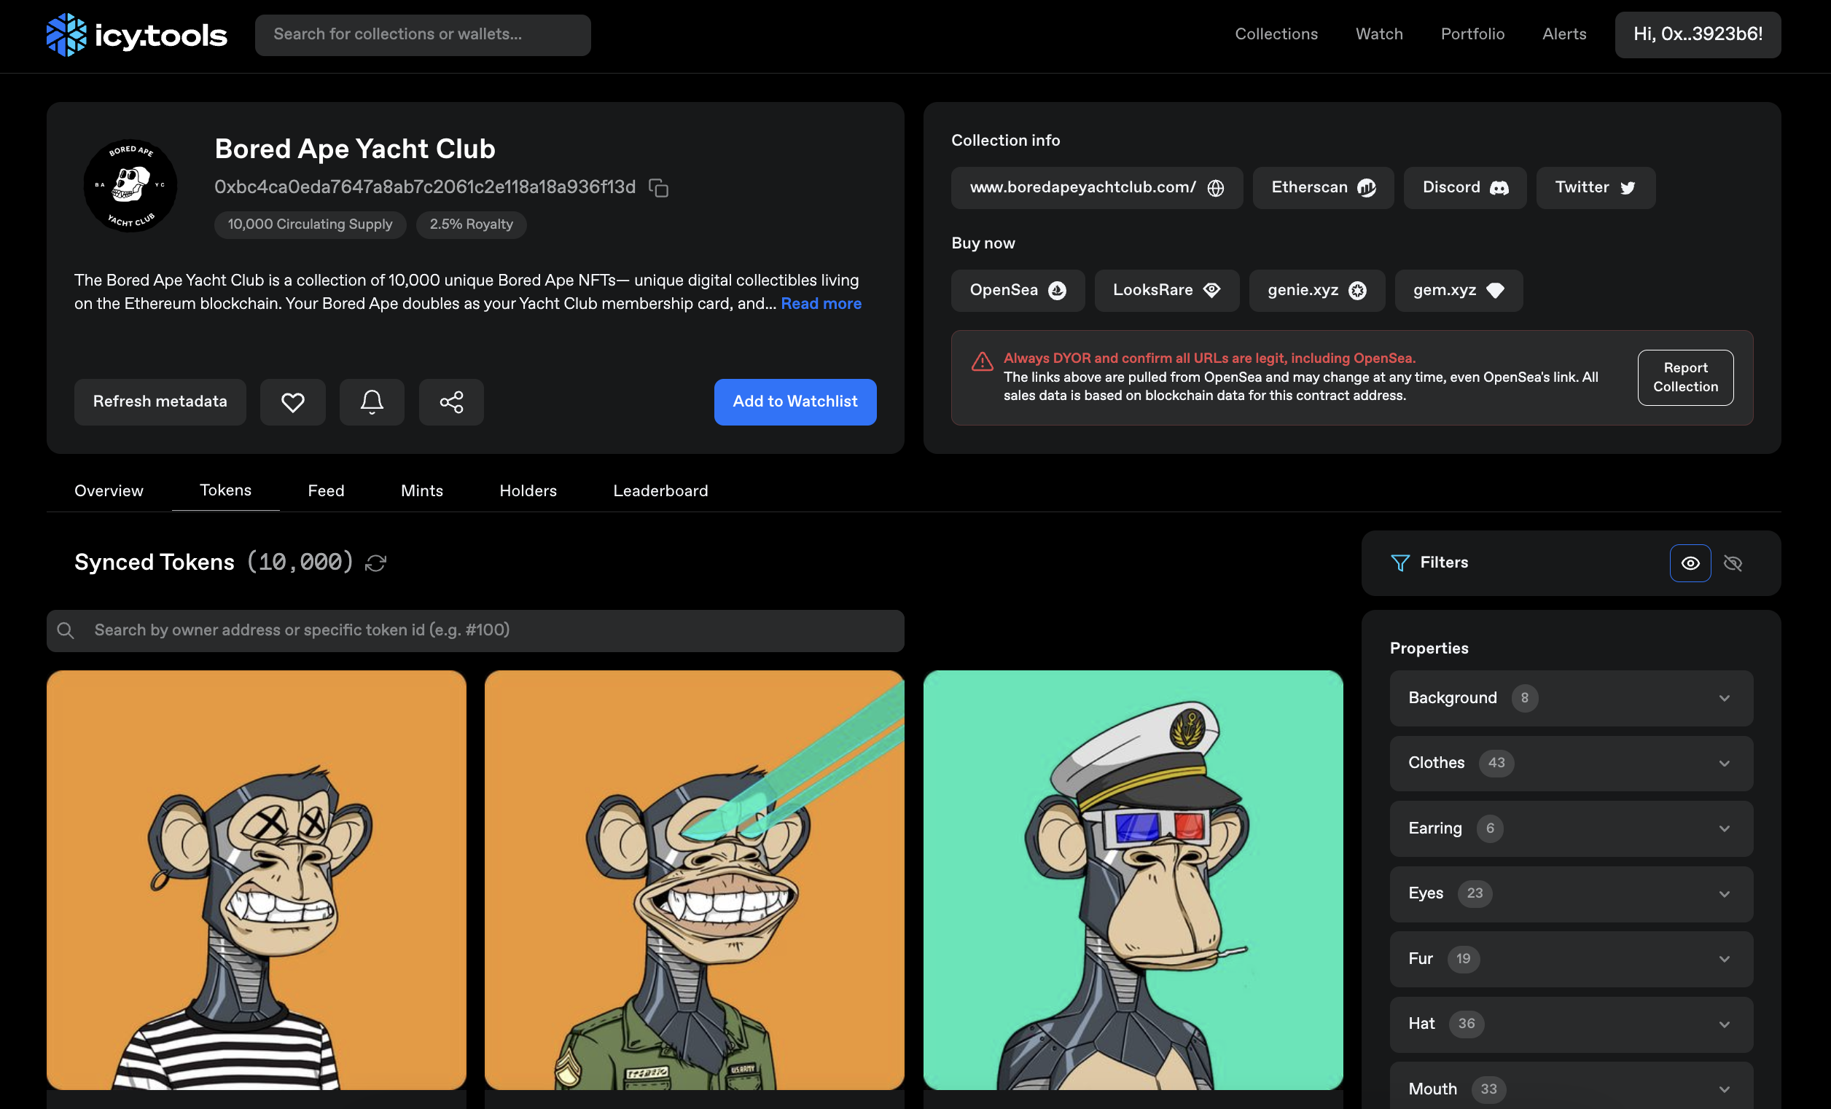Click the Synced Tokens heading
1831x1109 pixels.
click(154, 563)
